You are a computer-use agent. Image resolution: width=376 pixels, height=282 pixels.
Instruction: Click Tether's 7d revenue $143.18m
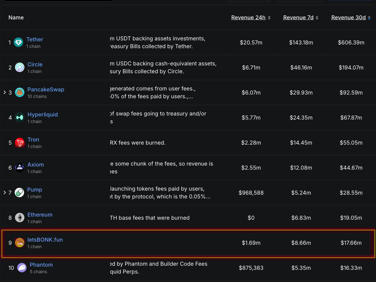tap(301, 43)
